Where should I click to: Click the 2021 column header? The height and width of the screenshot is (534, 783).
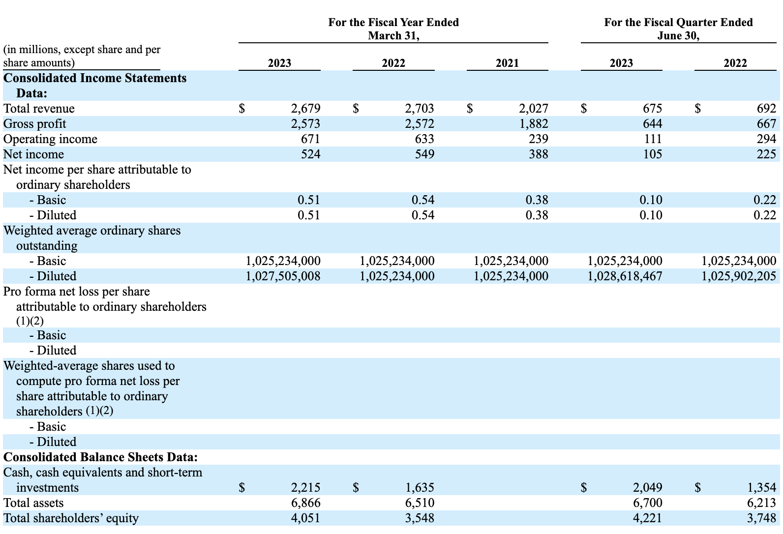[507, 63]
